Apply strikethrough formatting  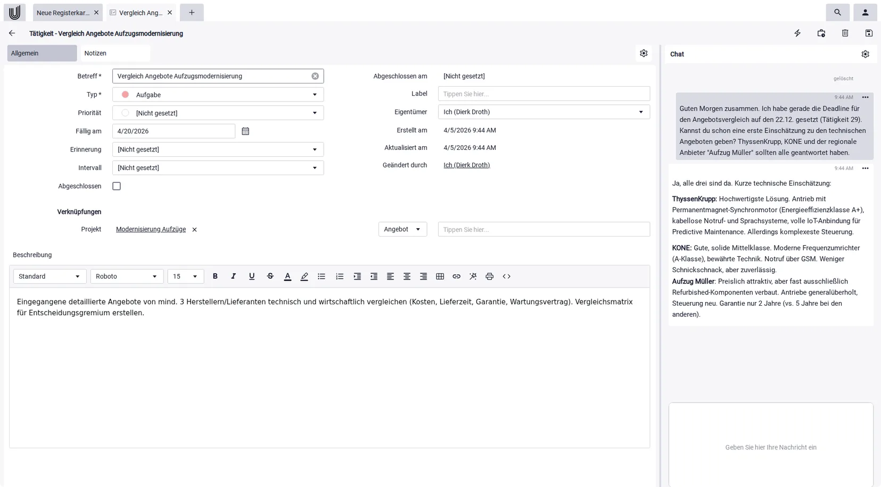[270, 276]
